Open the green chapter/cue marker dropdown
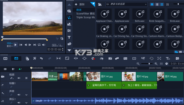The height and width of the screenshot is (105, 184). click(20, 69)
